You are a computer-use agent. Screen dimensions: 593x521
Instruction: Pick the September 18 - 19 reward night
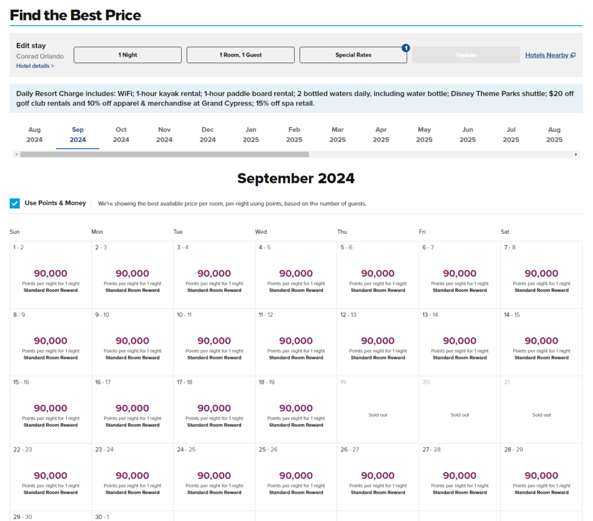296,410
